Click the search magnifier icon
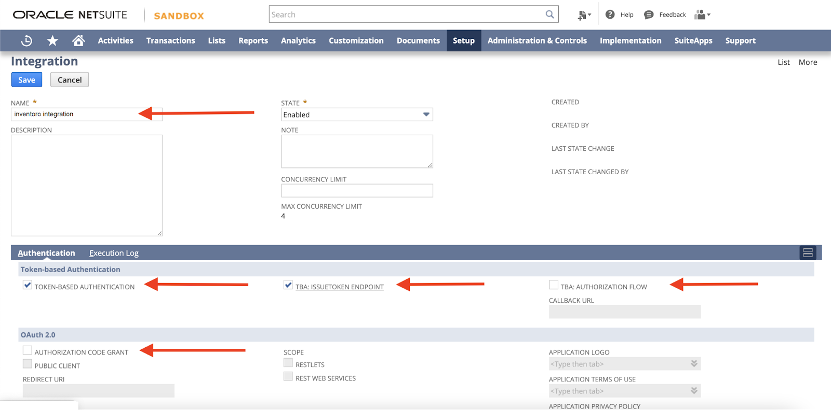This screenshot has height=410, width=831. pyautogui.click(x=549, y=15)
